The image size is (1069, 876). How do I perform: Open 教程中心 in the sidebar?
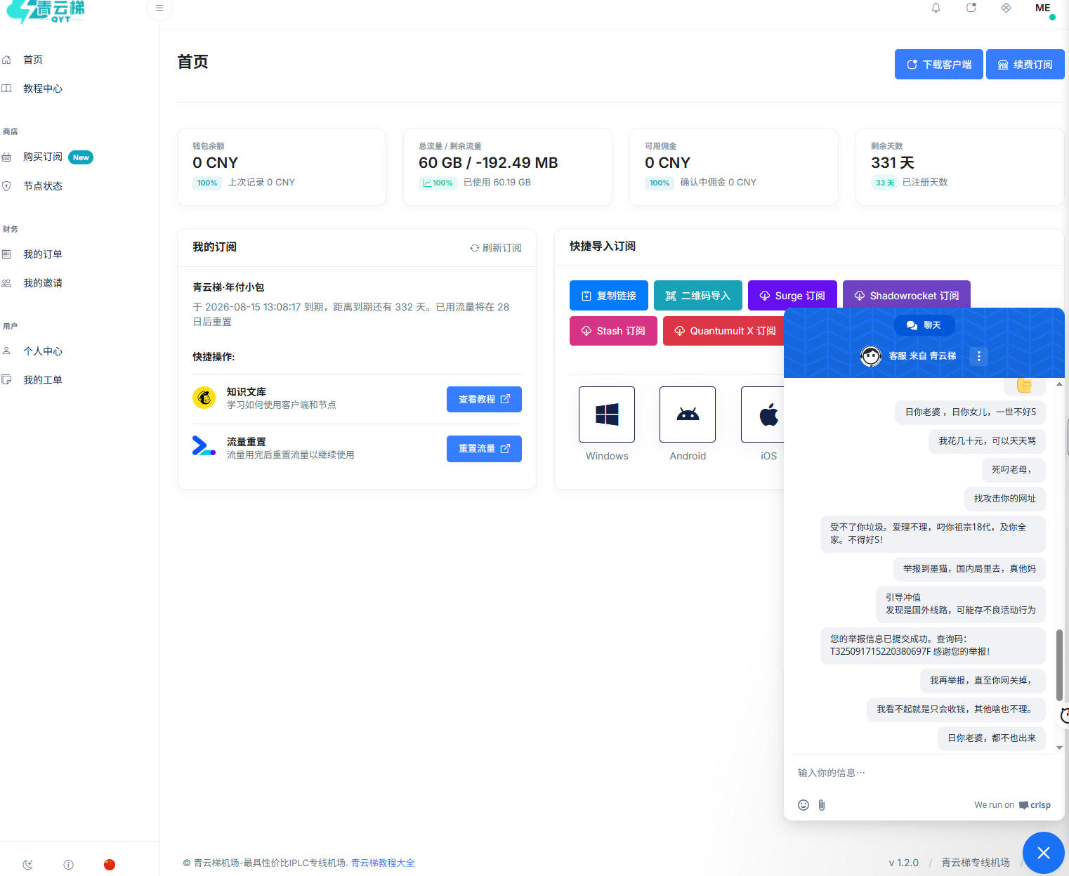[x=43, y=89]
